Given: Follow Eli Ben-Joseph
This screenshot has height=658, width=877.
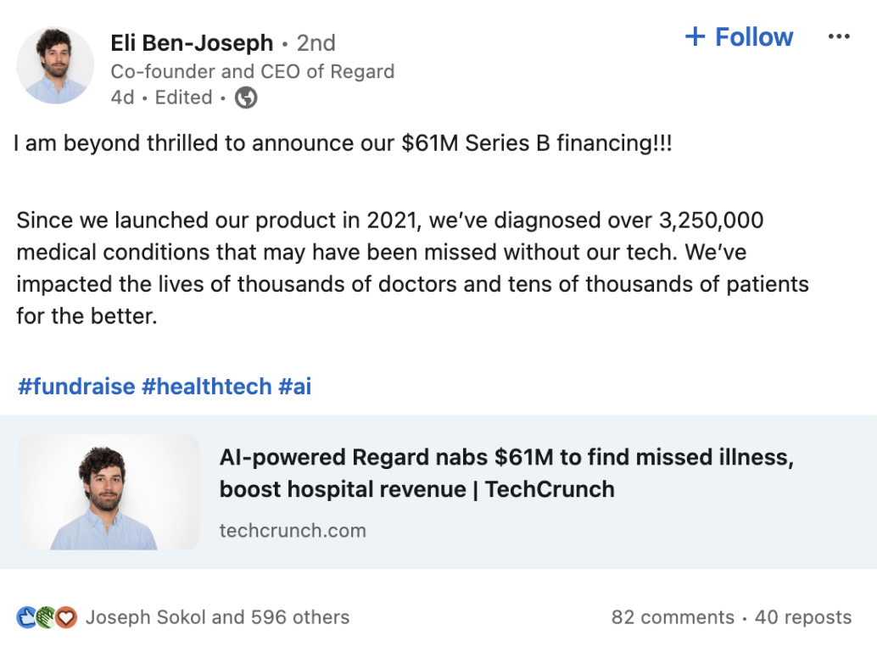Looking at the screenshot, I should click(x=739, y=37).
